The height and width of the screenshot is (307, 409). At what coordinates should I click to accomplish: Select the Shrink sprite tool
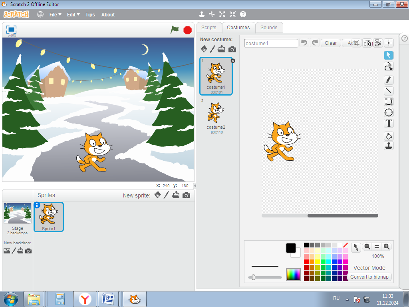(x=233, y=14)
